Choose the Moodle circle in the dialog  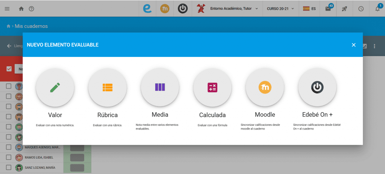265,87
